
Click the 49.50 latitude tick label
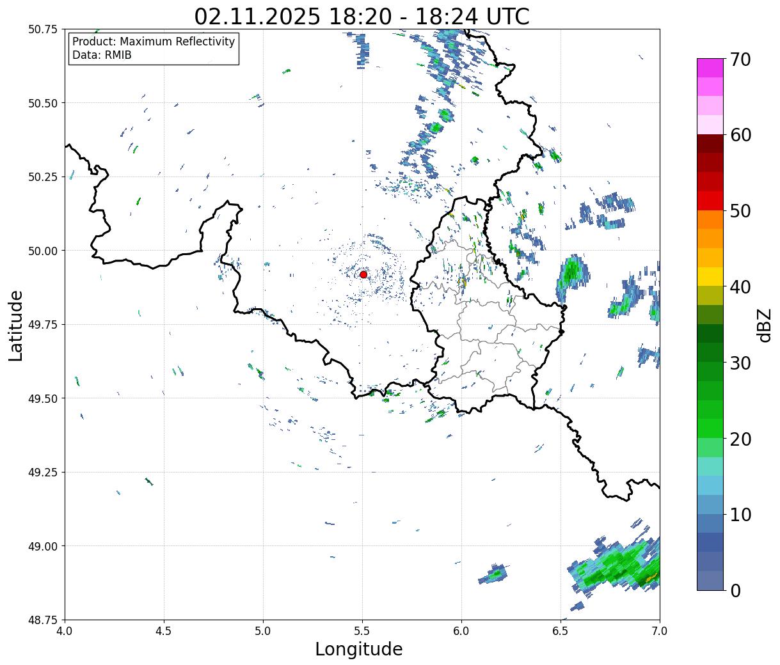tap(43, 398)
